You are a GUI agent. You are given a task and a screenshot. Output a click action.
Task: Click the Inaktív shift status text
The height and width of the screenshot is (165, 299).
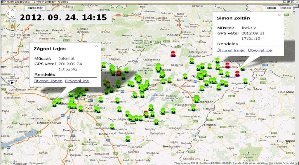tap(248, 28)
